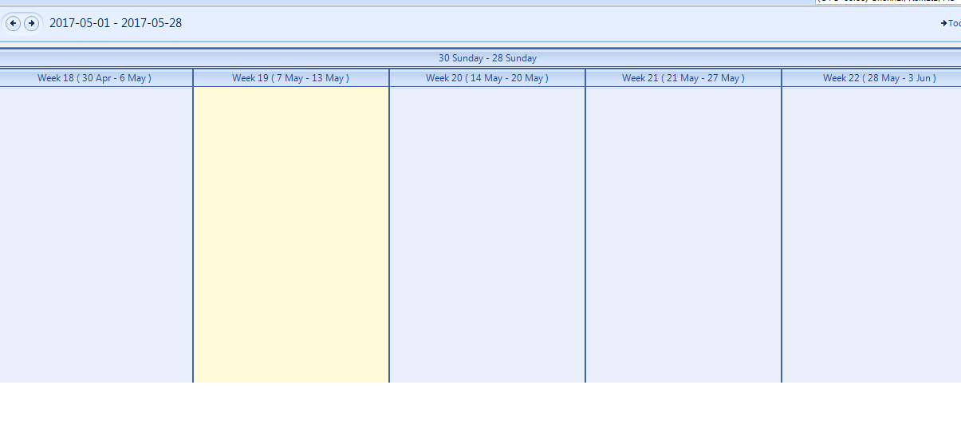Screen dimensions: 961x436
Task: Click the splitter bar above Sunday header
Action: click(x=480, y=49)
